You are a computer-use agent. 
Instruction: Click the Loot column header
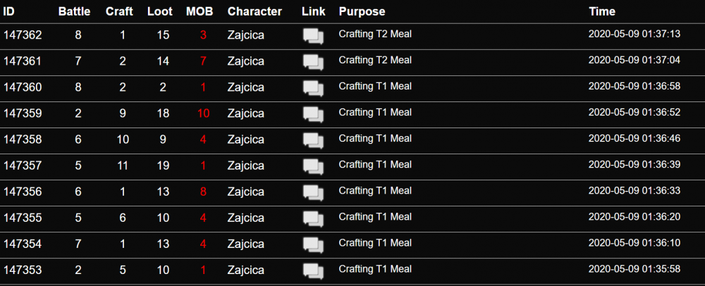coord(160,12)
